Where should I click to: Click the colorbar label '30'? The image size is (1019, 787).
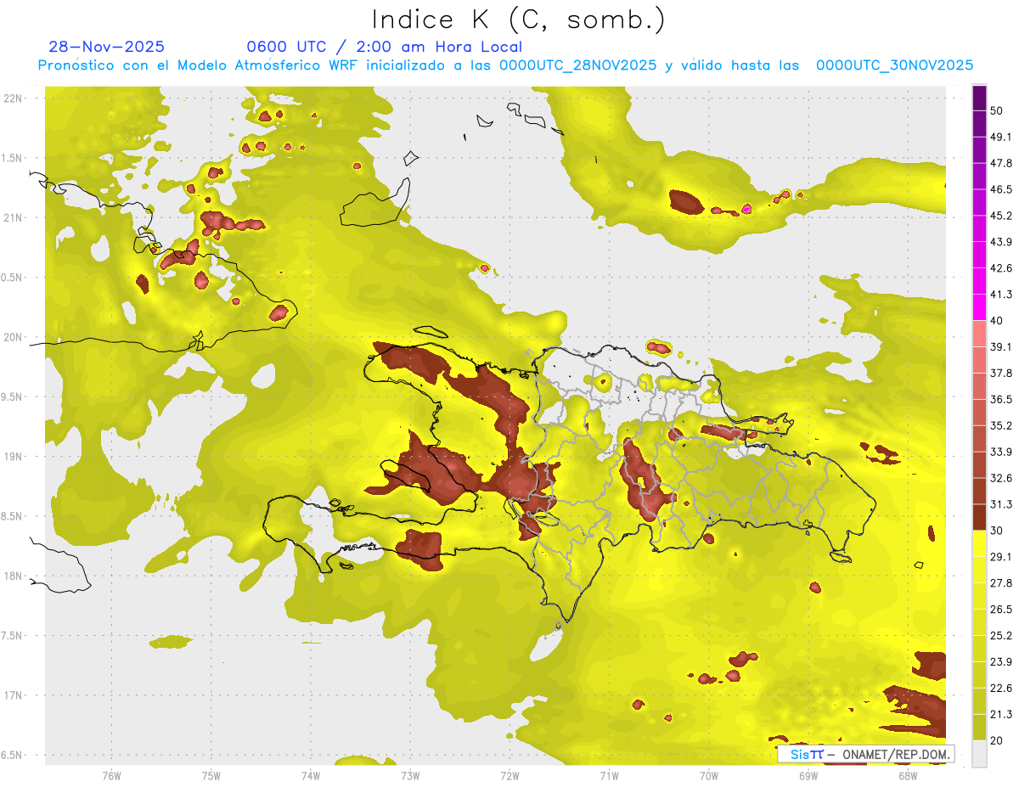997,531
